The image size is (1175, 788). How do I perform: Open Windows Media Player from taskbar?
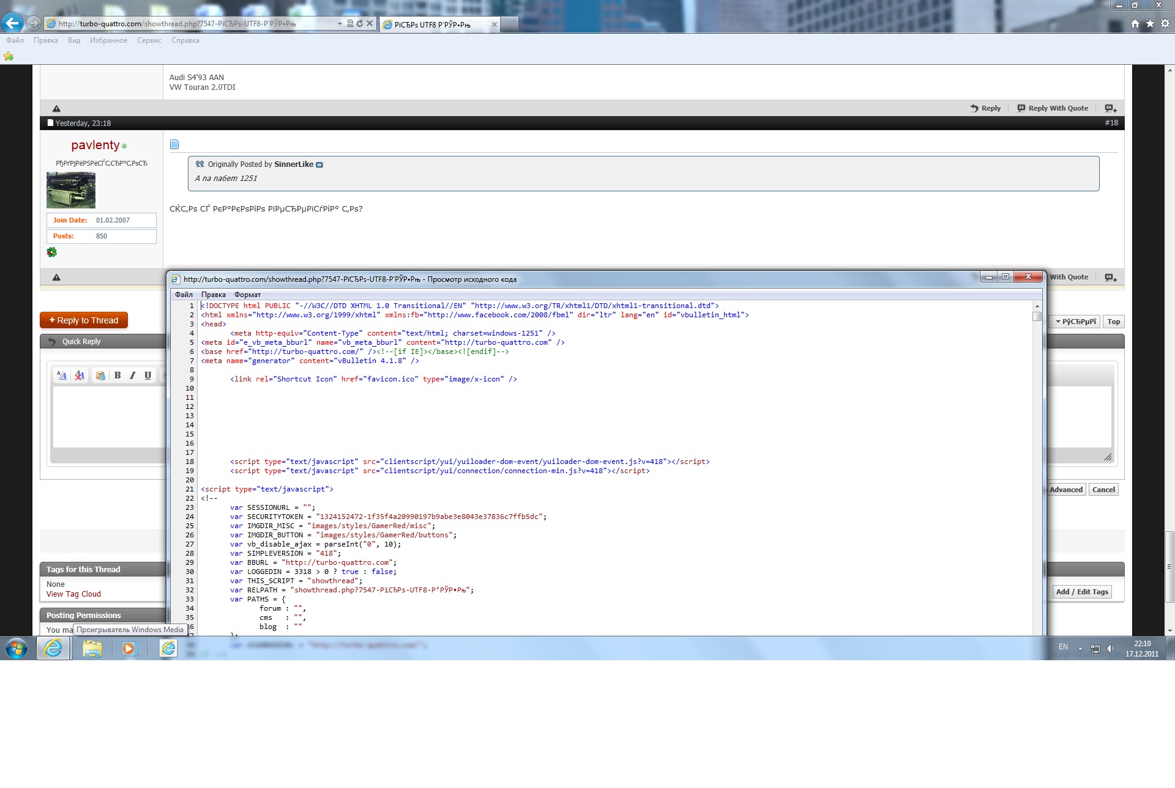click(129, 648)
